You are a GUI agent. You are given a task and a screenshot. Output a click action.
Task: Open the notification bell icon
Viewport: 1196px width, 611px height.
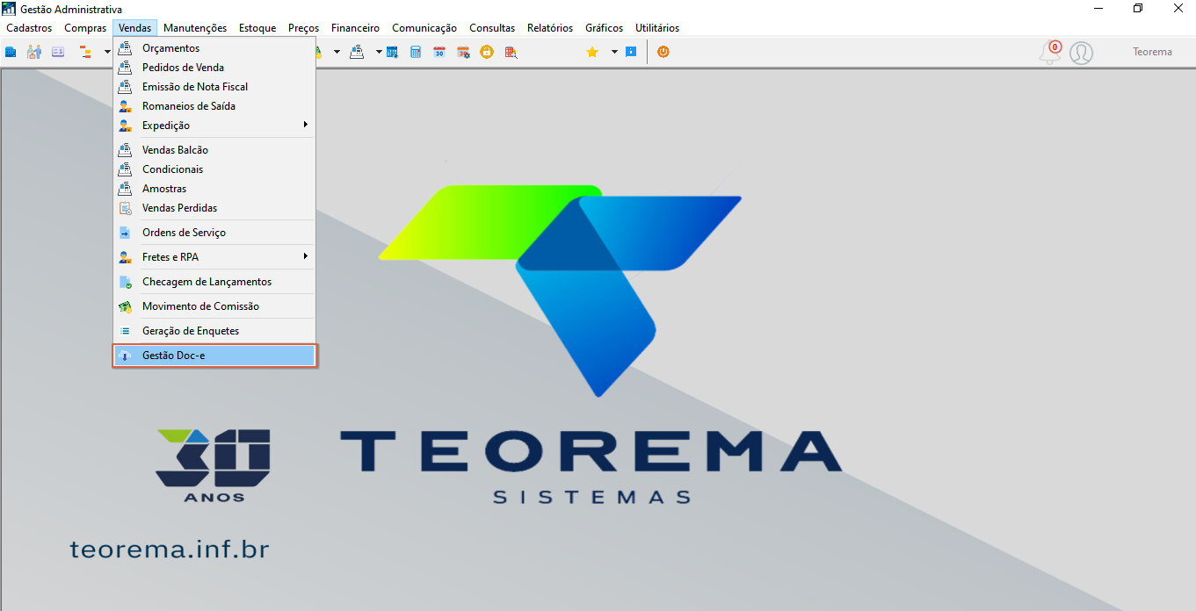point(1050,53)
